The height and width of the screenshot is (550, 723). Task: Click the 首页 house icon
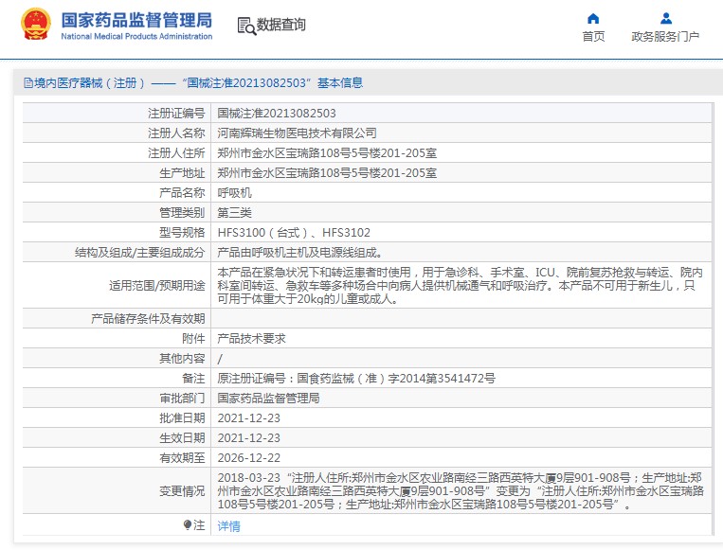click(593, 18)
